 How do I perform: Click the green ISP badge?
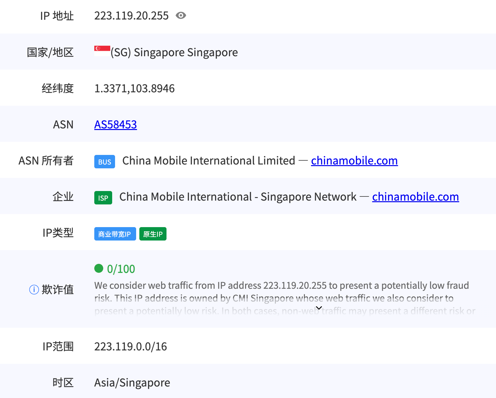point(103,198)
